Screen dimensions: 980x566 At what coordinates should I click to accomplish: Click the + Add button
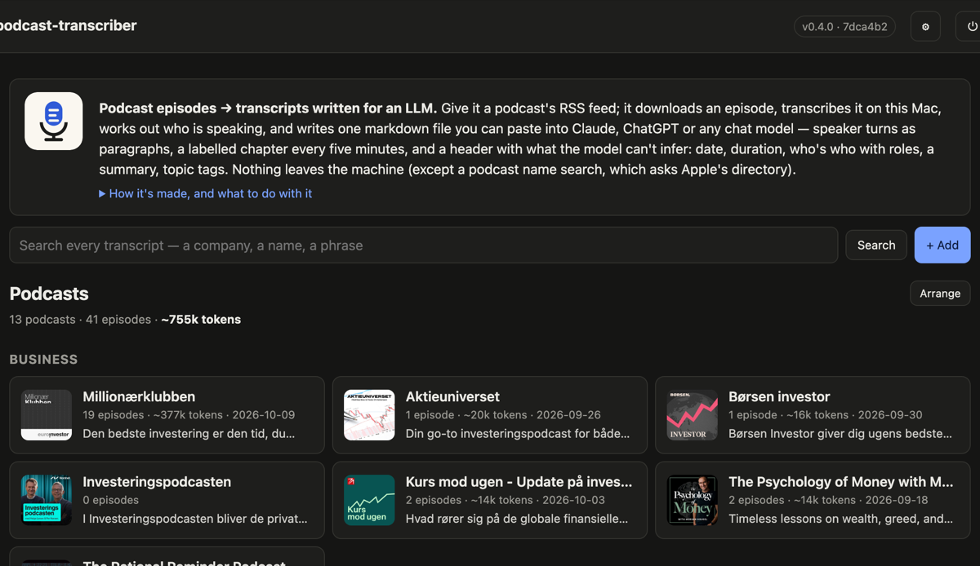942,245
